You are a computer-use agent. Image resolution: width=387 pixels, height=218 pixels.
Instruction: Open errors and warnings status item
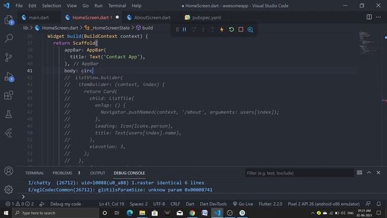(x=20, y=204)
